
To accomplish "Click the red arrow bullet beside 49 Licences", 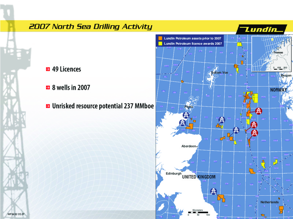I will pos(48,69).
